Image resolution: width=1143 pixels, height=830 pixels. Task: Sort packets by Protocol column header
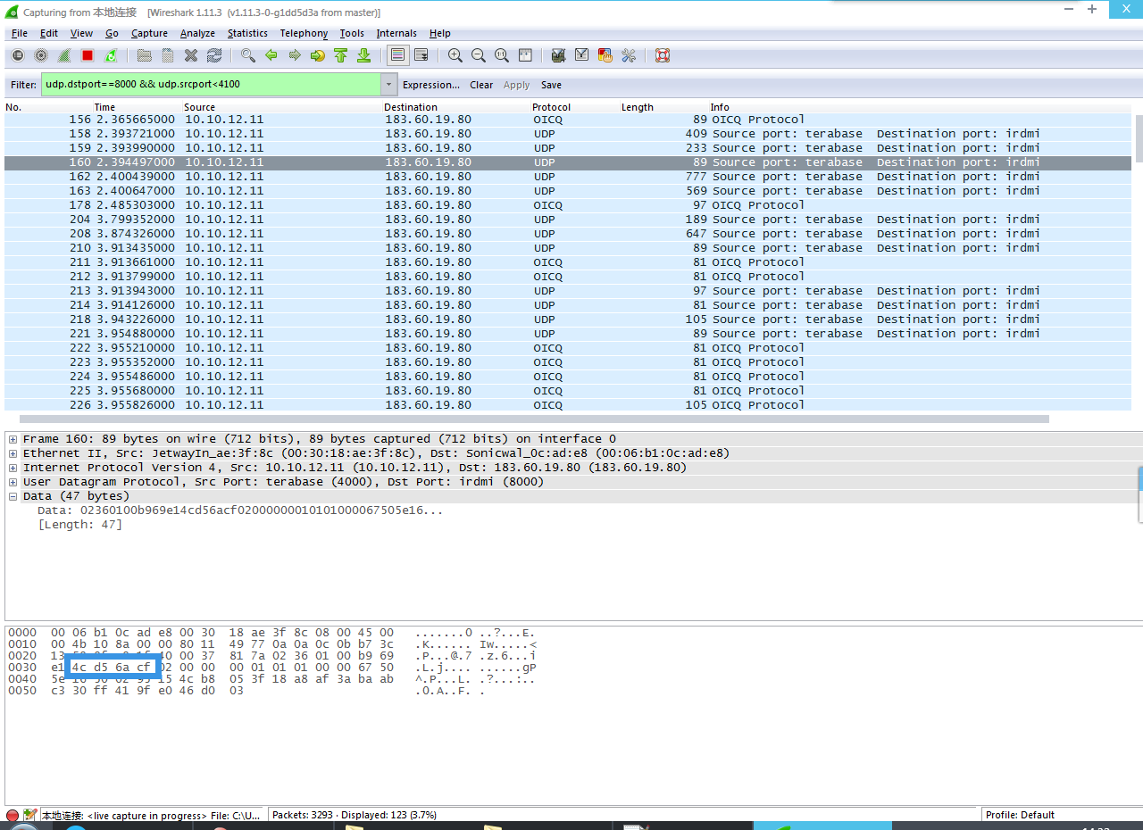coord(552,107)
